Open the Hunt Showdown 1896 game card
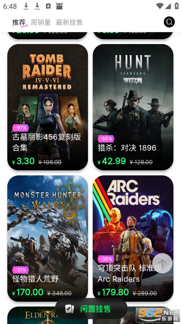The height and width of the screenshot is (324, 182). click(133, 107)
